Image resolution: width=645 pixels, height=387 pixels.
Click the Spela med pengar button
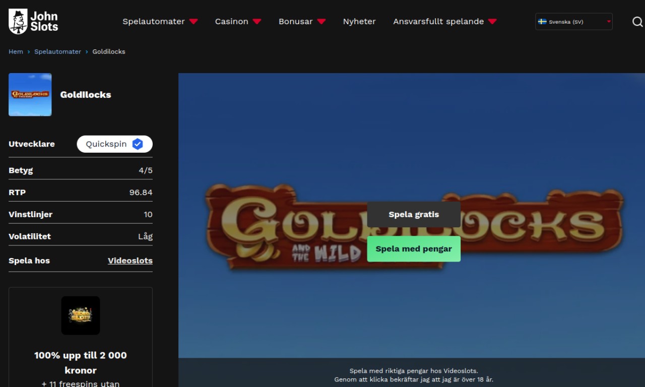(x=414, y=249)
